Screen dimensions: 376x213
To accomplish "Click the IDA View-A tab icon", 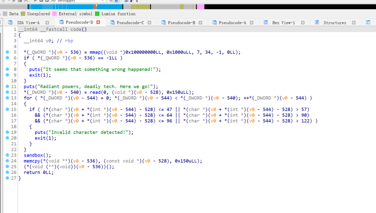I will coord(10,23).
